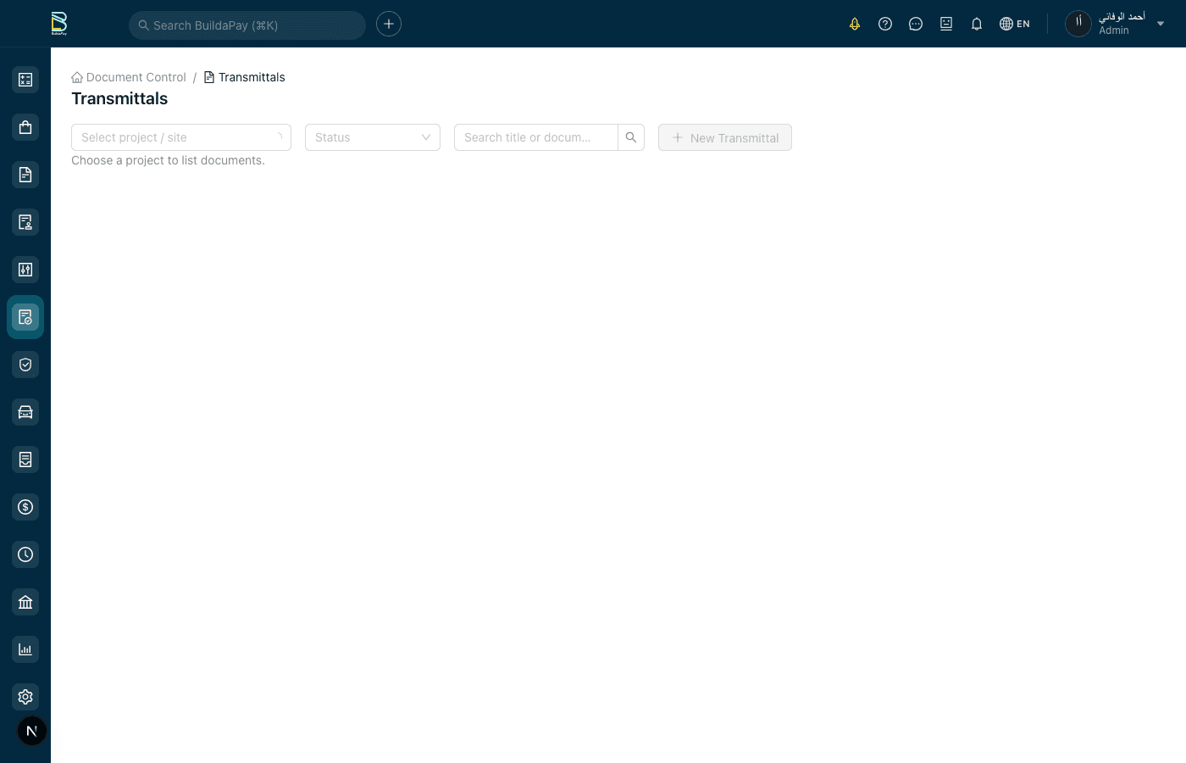Screen dimensions: 1186x763
Task: Click the shield compliance icon in sidebar
Action: click(25, 364)
